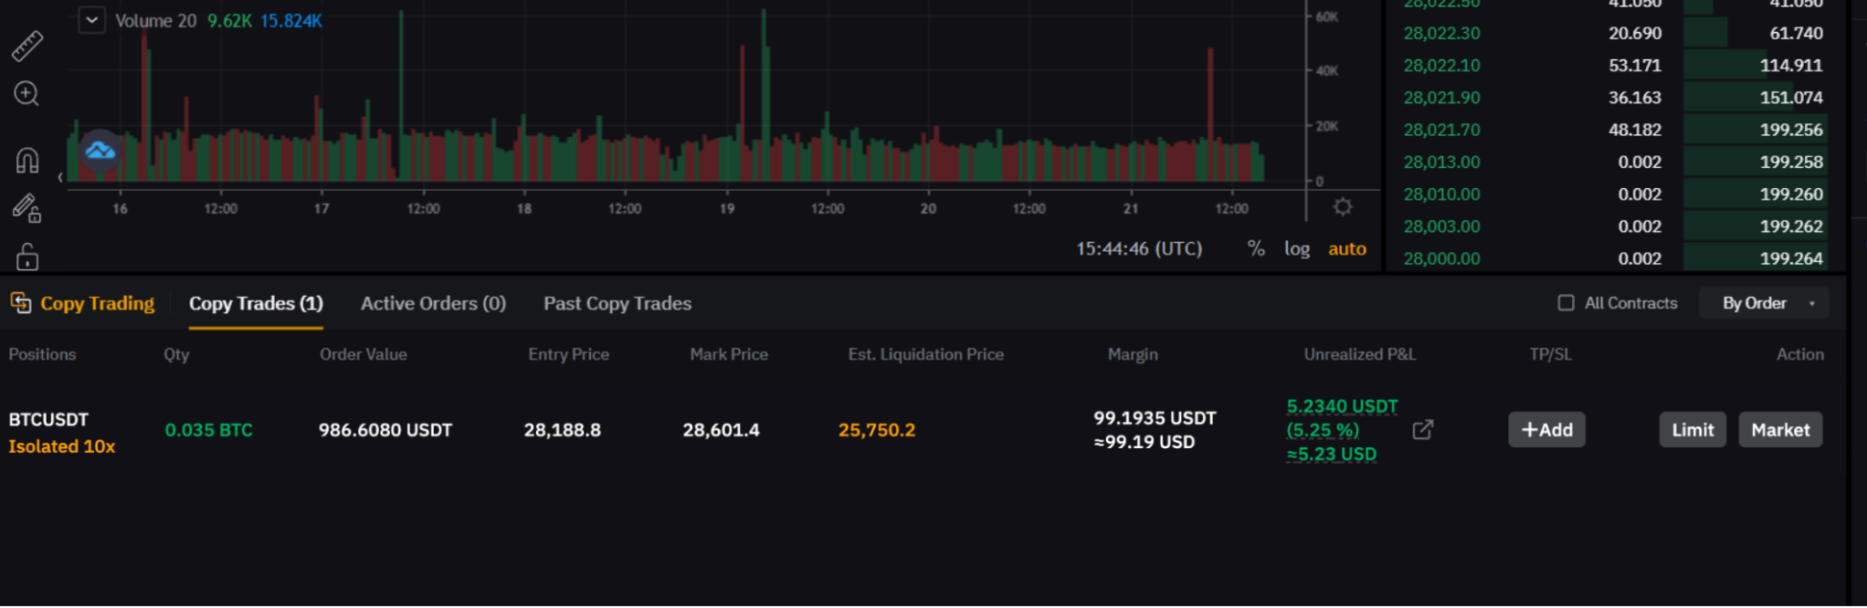Click the +Add TP/SL button
Viewport: 1867px width, 608px height.
pos(1546,430)
